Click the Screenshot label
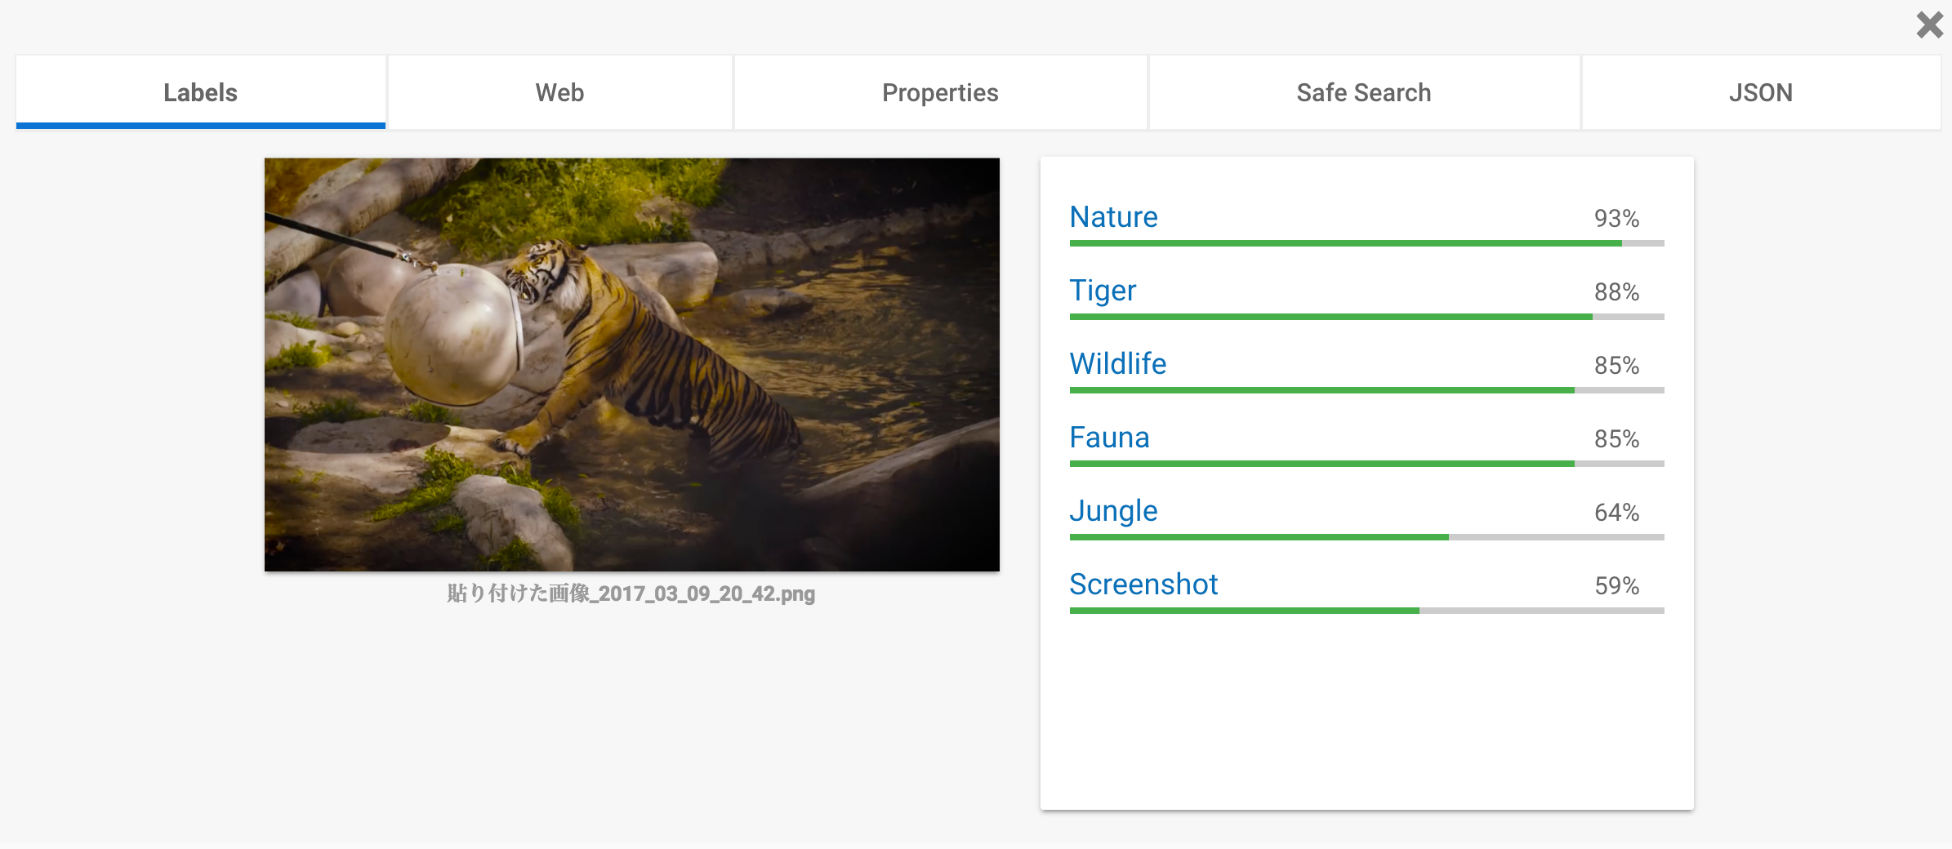 pyautogui.click(x=1143, y=585)
